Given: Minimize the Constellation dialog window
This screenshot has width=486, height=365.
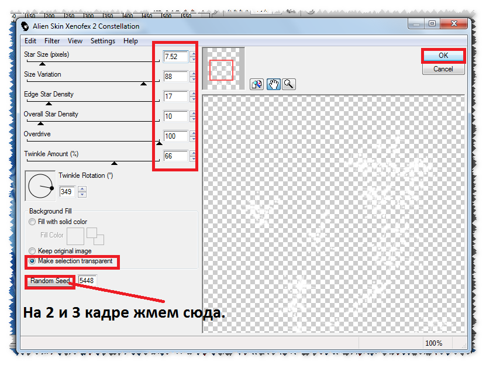Looking at the screenshot, I should coord(416,23).
